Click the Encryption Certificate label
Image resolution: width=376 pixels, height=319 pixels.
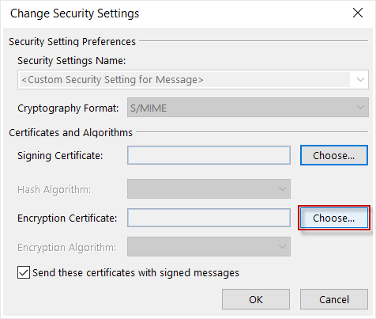pyautogui.click(x=67, y=218)
